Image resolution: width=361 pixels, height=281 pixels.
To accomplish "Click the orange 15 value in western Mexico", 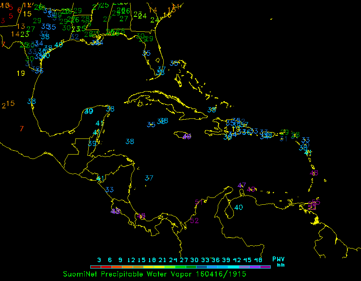I will 10,103.
